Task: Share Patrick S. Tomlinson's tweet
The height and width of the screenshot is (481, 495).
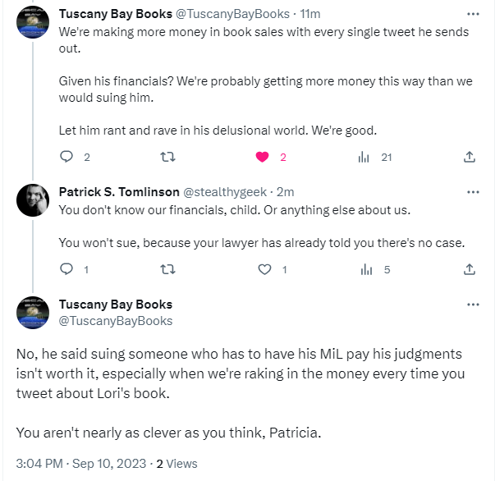Action: click(470, 268)
